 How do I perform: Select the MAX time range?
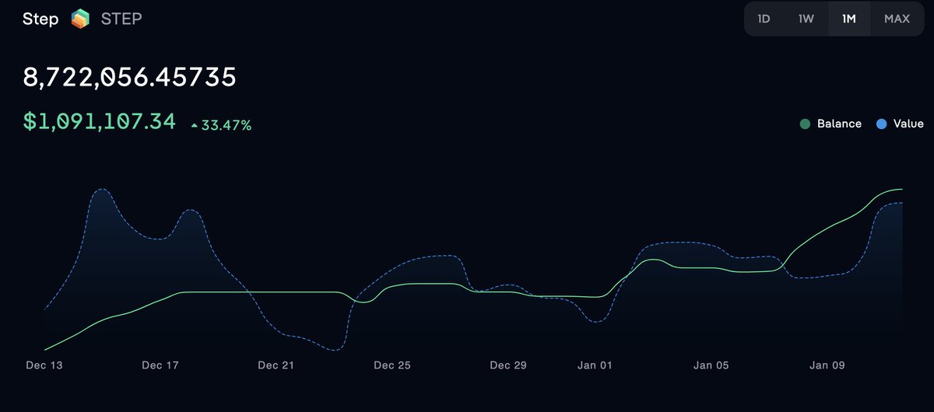point(897,19)
